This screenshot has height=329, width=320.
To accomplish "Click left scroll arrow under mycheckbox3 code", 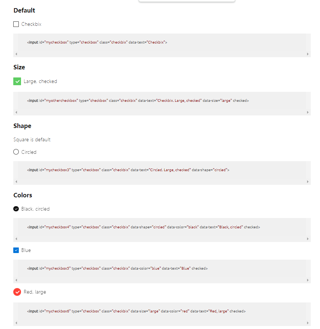I will pos(16,182).
